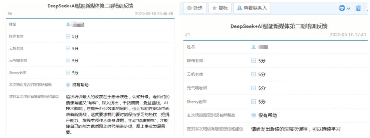
Task: Click the 5分 value for Sherry老师 in feedback #1
Action: 262,102
